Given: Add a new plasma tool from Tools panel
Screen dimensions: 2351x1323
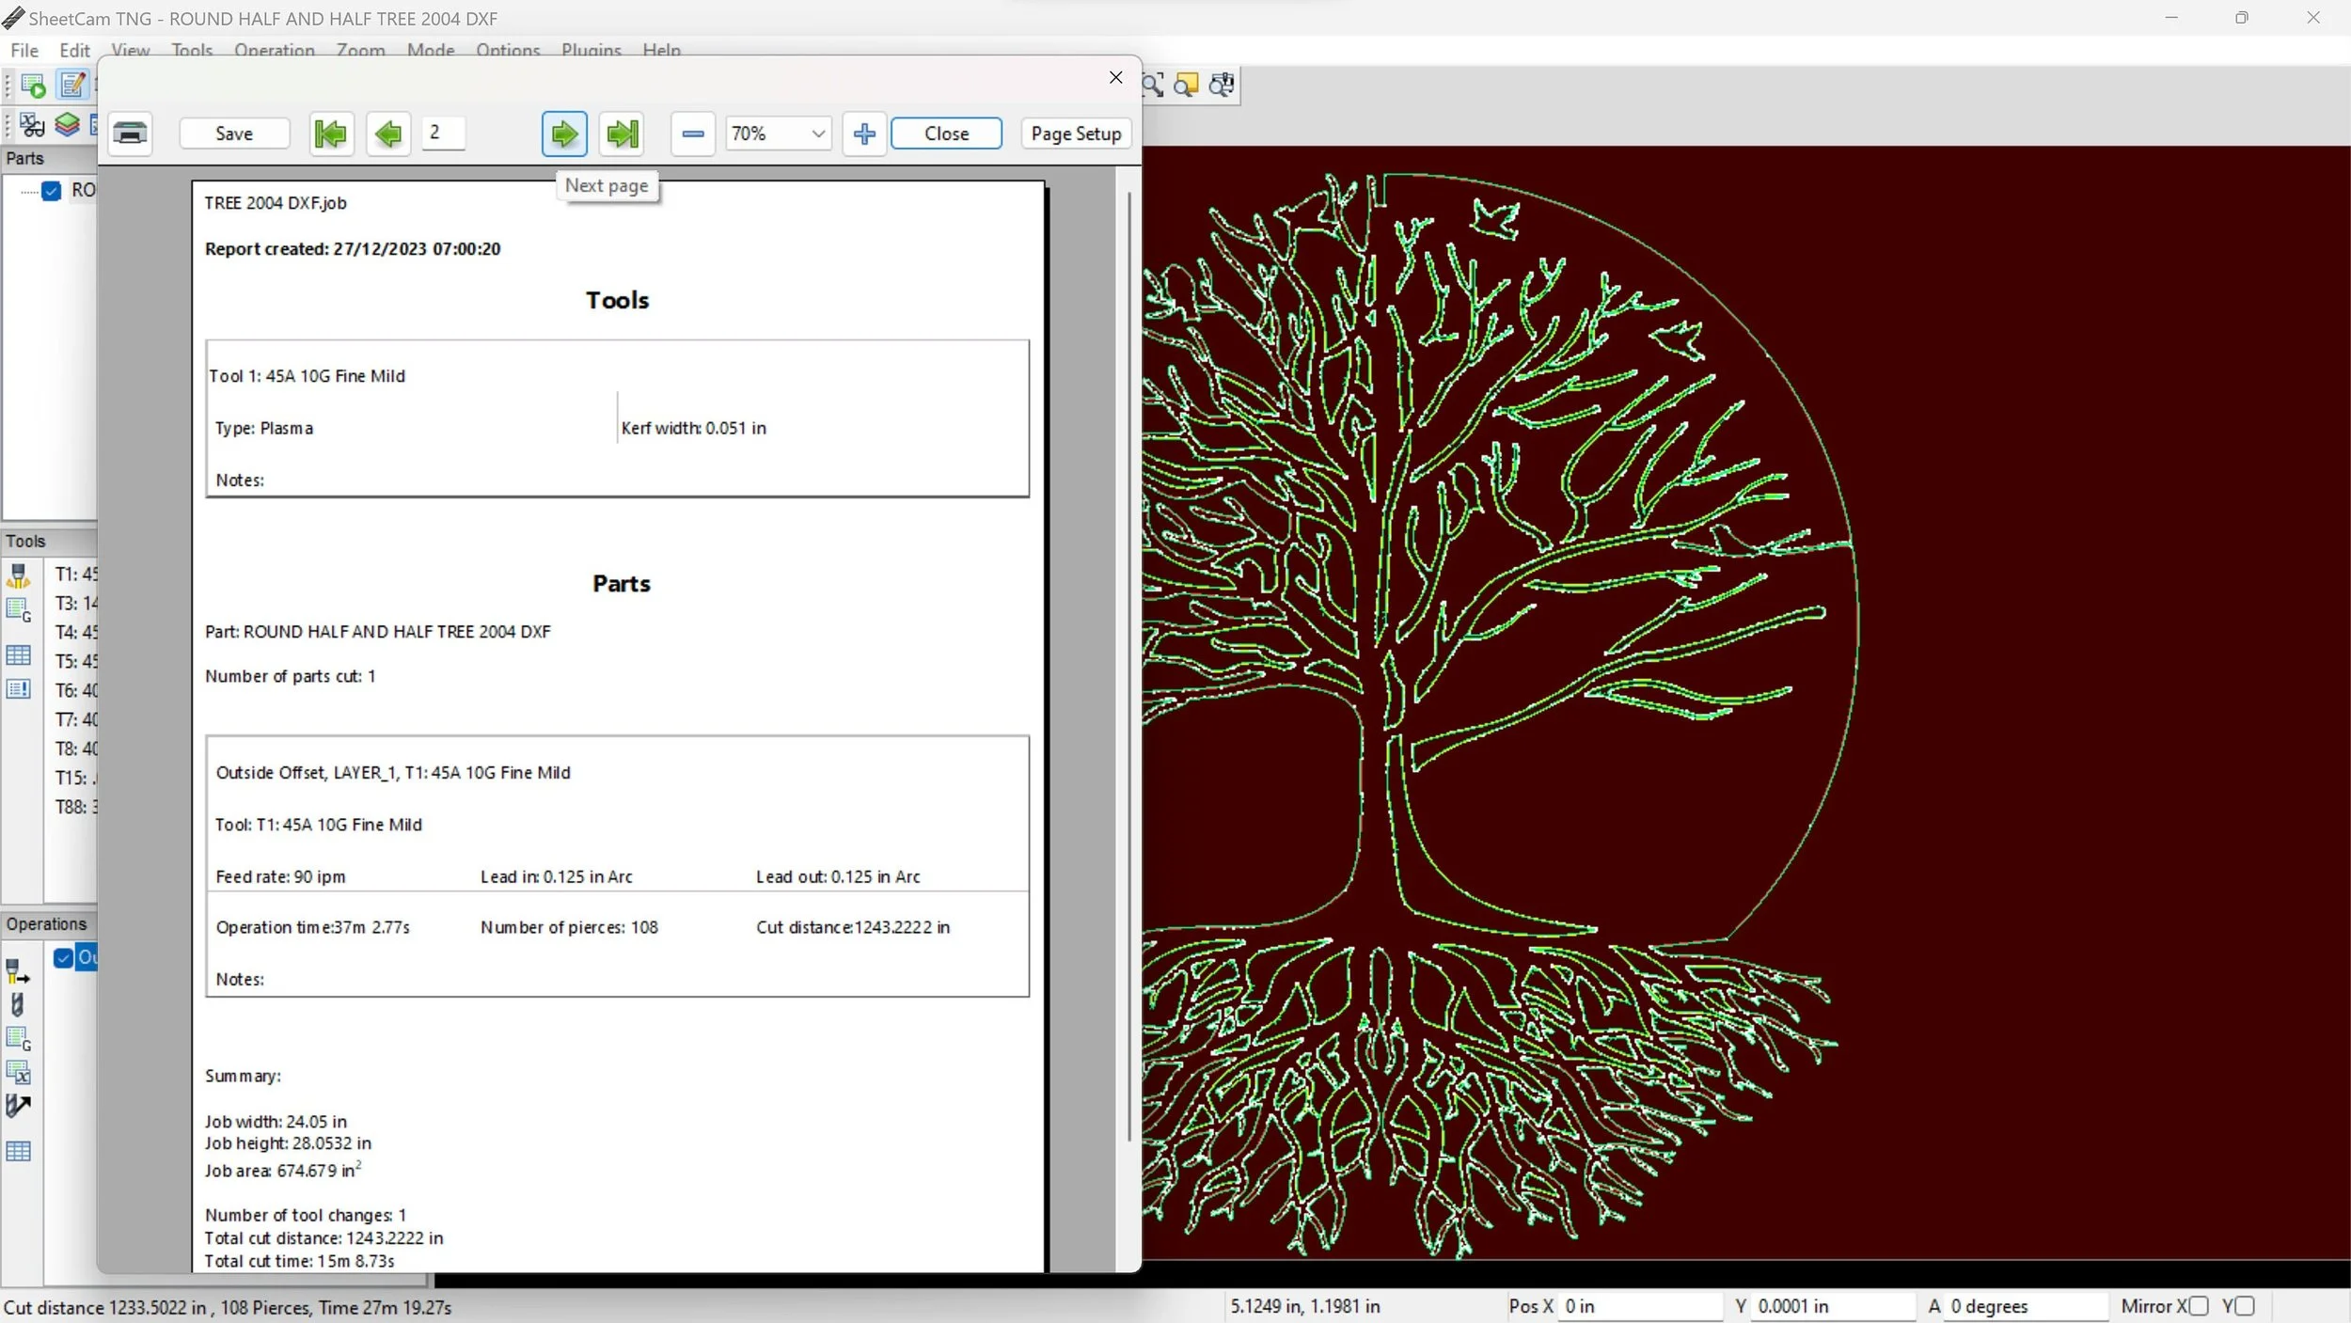Looking at the screenshot, I should point(18,575).
